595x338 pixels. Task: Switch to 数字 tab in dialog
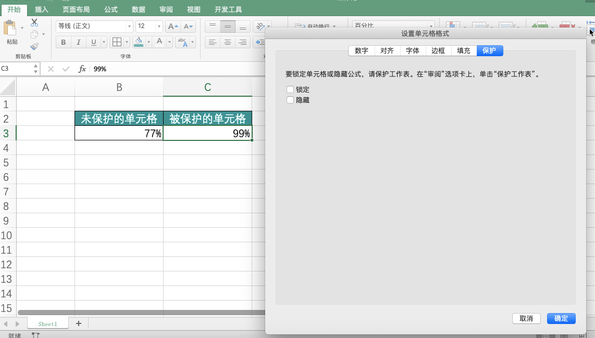pos(362,51)
